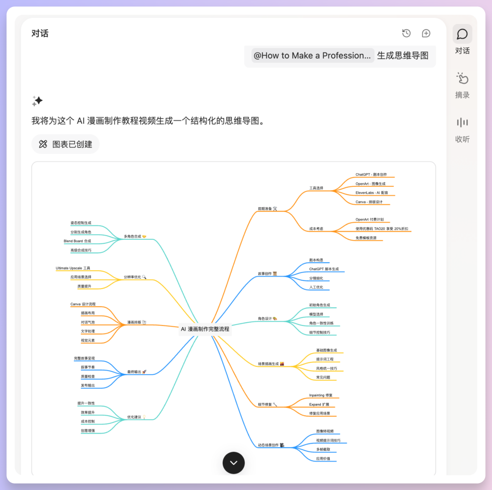Select the 漫画排版 mind map node
The image size is (492, 490).
(x=137, y=323)
